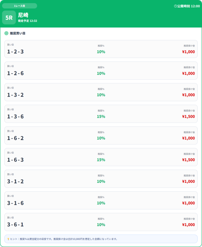The width and height of the screenshot is (202, 247).
Task: Click the 発走予定 12:32 start time
Action: 28,21
